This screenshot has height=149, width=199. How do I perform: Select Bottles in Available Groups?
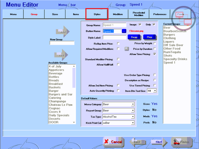(x=54, y=77)
